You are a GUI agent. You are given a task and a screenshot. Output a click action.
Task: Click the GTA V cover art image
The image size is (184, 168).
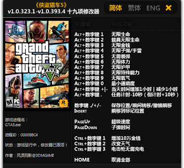click(37, 65)
